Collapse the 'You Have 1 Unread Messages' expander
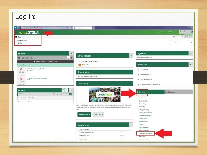Image resolution: width=207 pixels, height=155 pixels. click(x=79, y=61)
